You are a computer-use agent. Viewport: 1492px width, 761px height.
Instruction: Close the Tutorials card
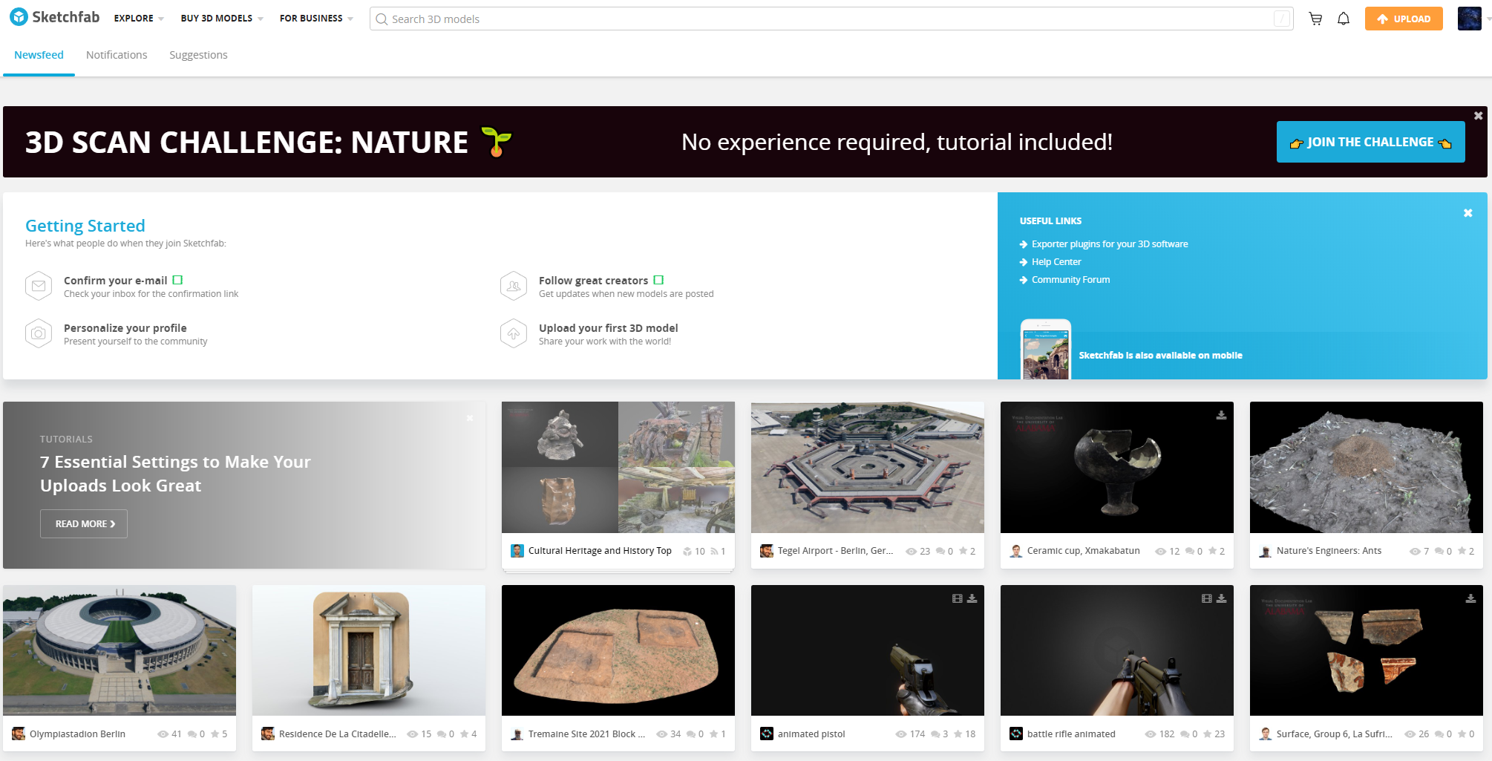tap(470, 418)
